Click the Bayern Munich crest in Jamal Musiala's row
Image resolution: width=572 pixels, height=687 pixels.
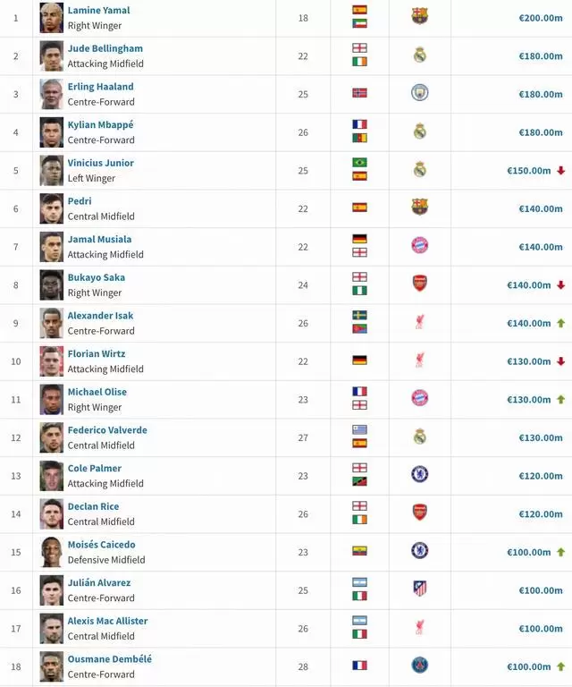pos(419,245)
